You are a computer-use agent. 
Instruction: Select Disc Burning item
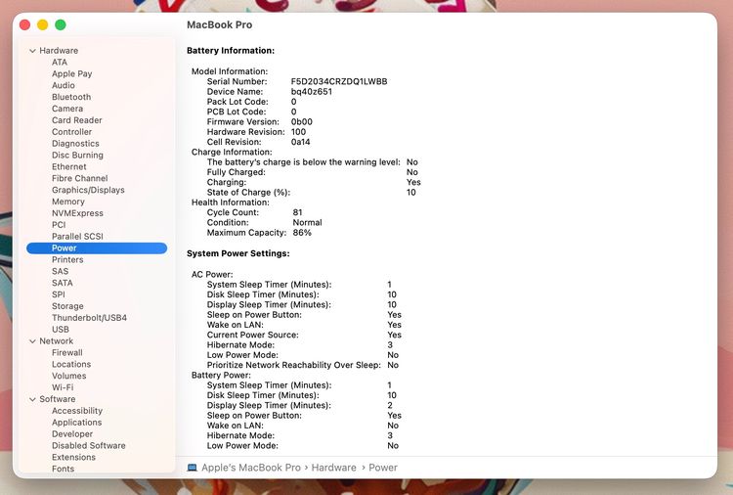point(77,155)
